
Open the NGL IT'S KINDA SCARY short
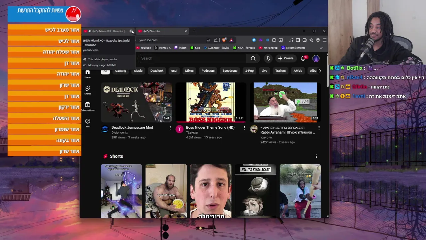click(256, 191)
